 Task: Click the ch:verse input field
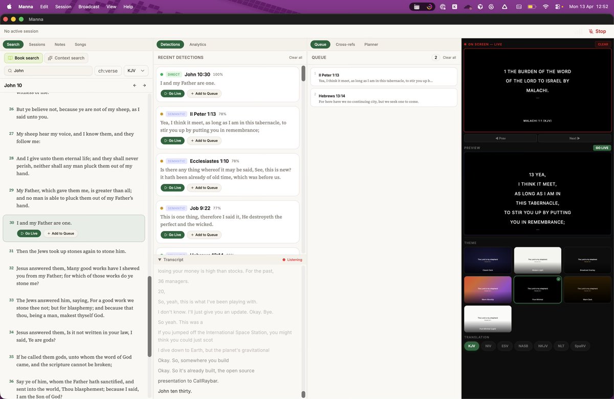tap(108, 71)
